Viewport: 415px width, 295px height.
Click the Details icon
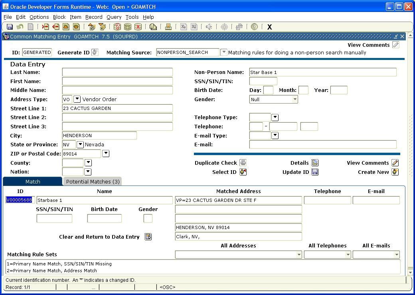coord(315,163)
